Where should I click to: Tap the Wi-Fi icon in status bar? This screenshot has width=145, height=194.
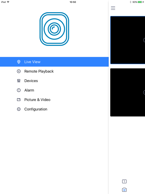[8, 2]
